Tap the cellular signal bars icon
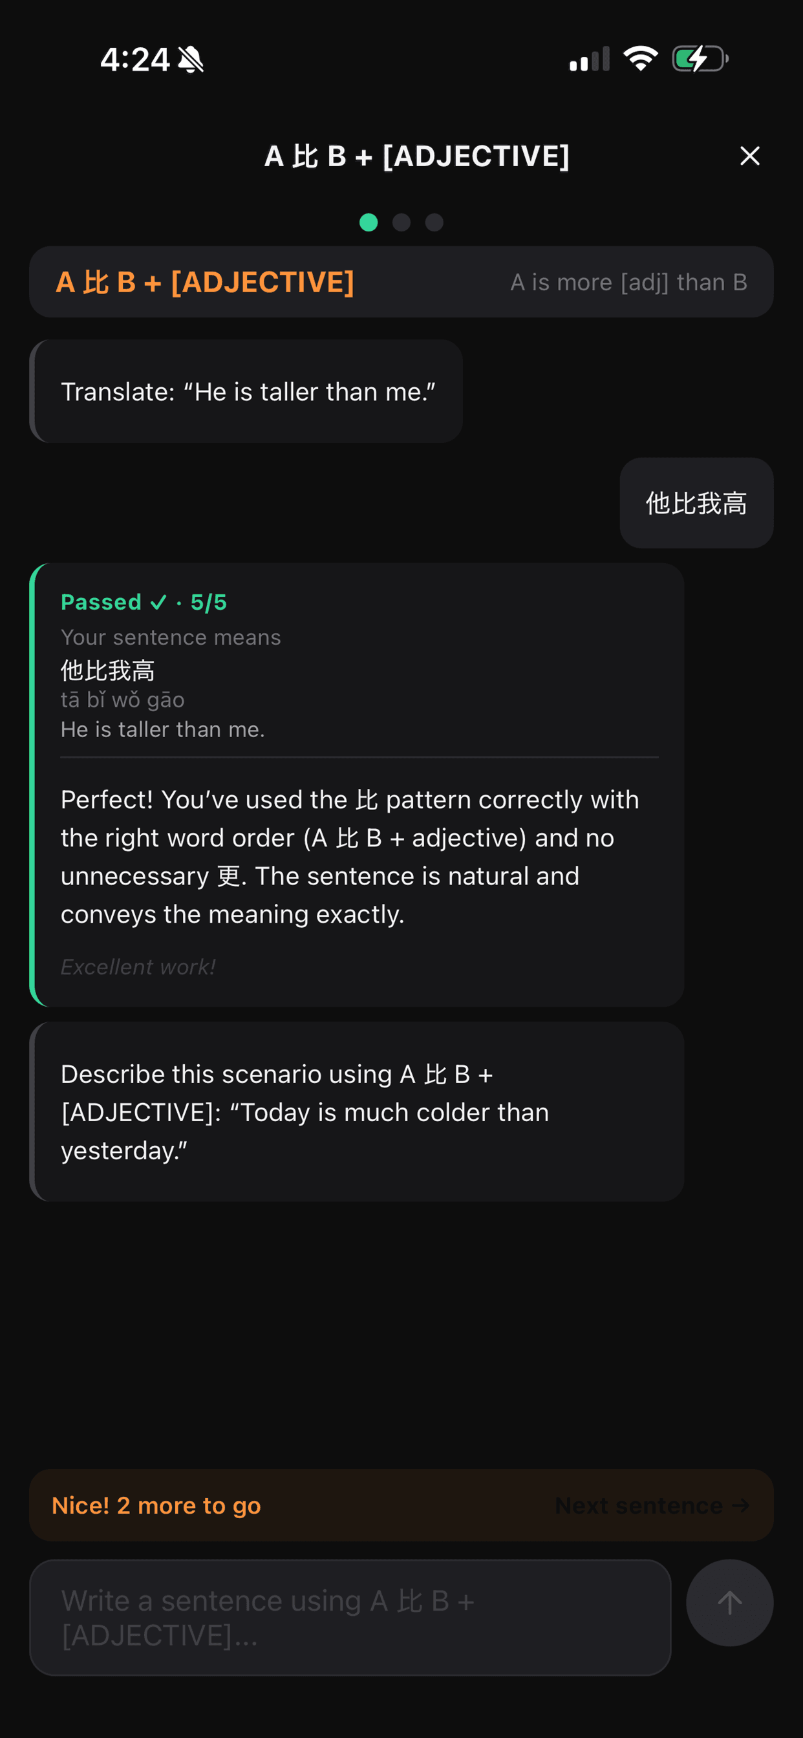Viewport: 803px width, 1738px height. pos(589,59)
